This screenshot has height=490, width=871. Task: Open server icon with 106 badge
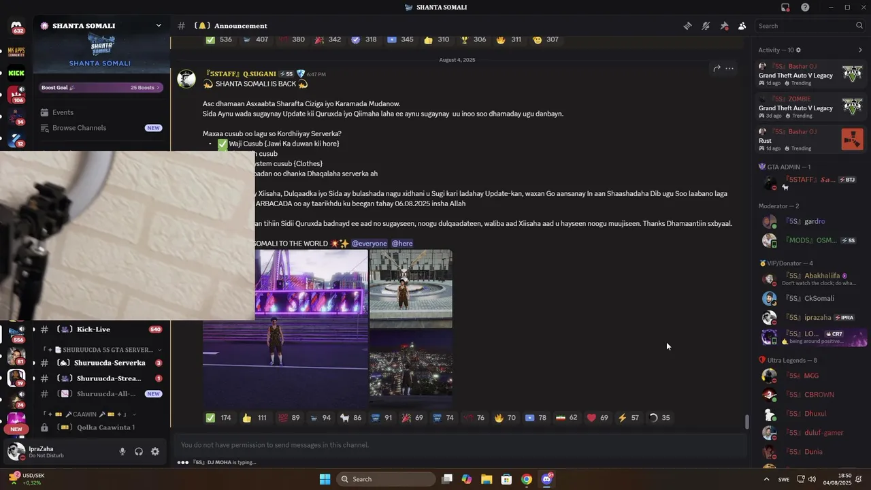[16, 94]
